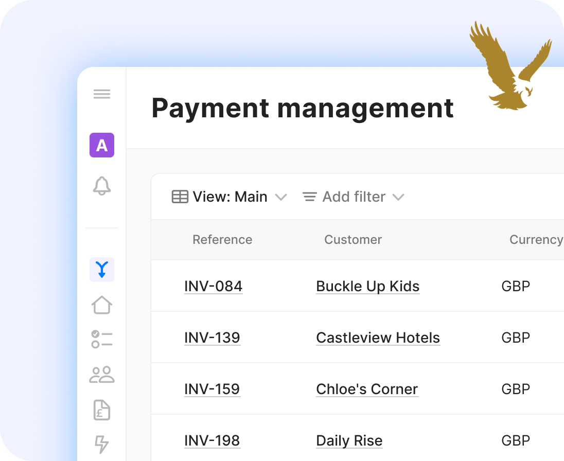Click the Customer column header
The height and width of the screenshot is (461, 564).
click(x=353, y=240)
